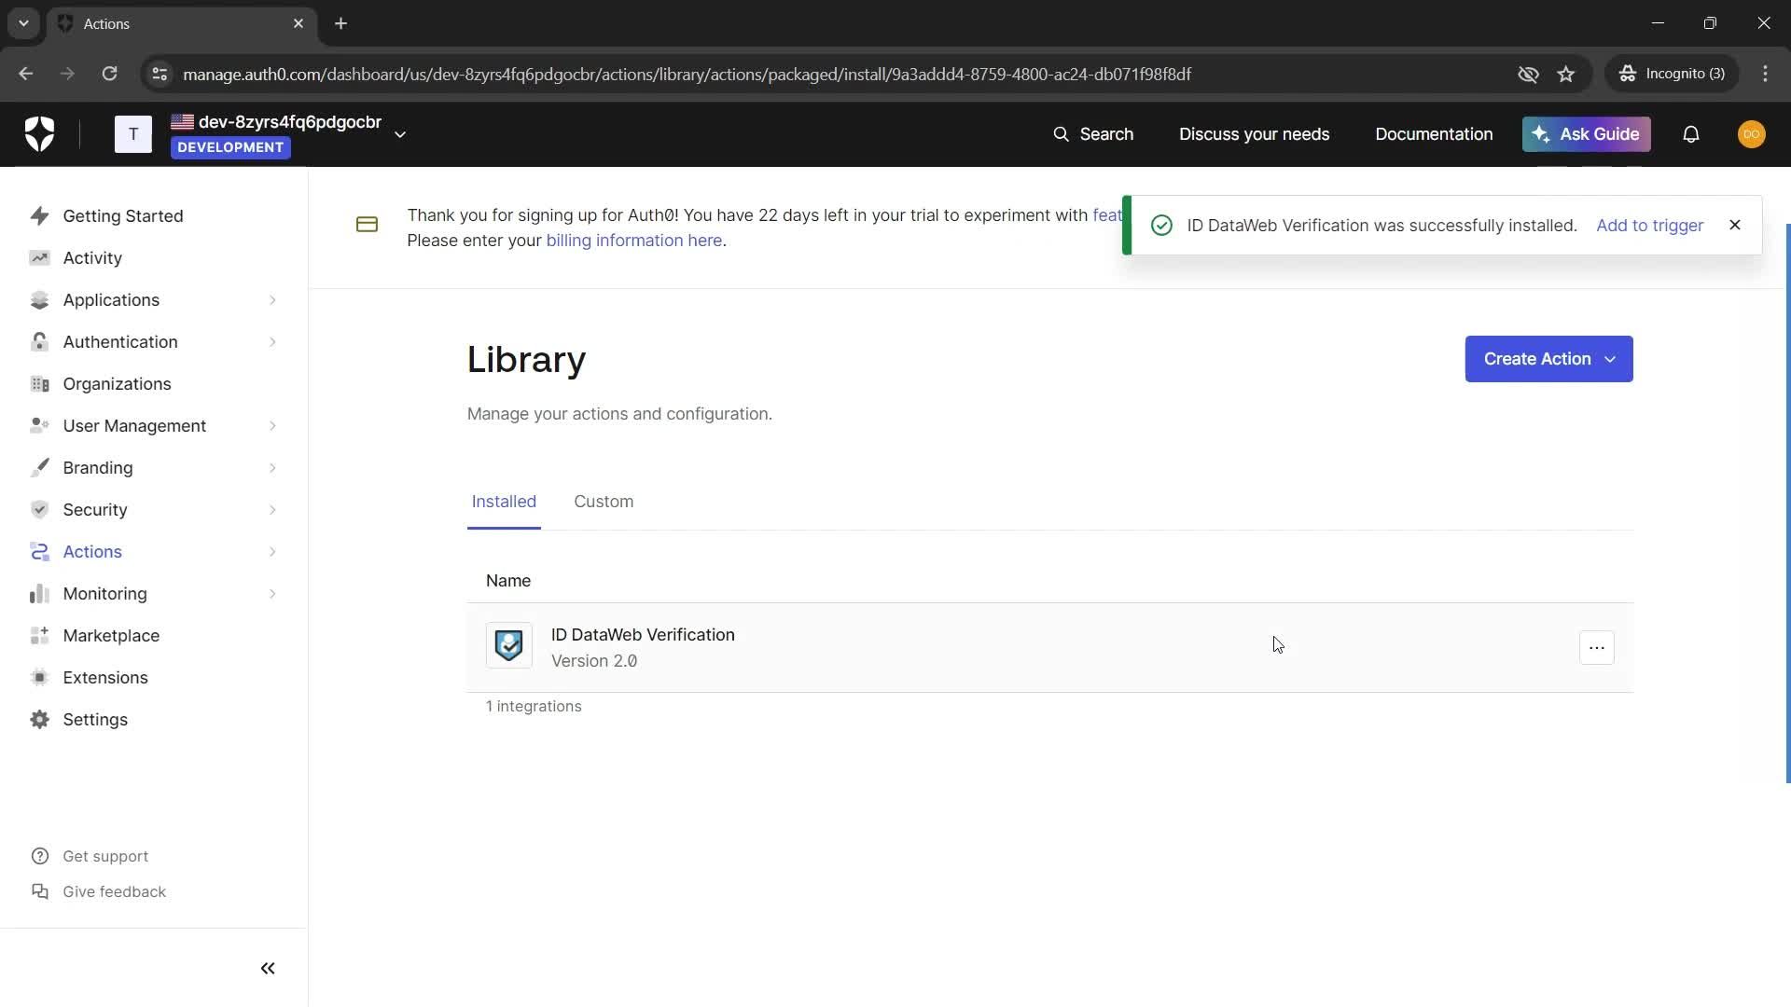Screen dimensions: 1791x1007
Task: Click the Applications layers icon
Action: [x=39, y=300]
